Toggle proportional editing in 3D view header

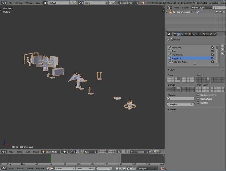point(123,152)
